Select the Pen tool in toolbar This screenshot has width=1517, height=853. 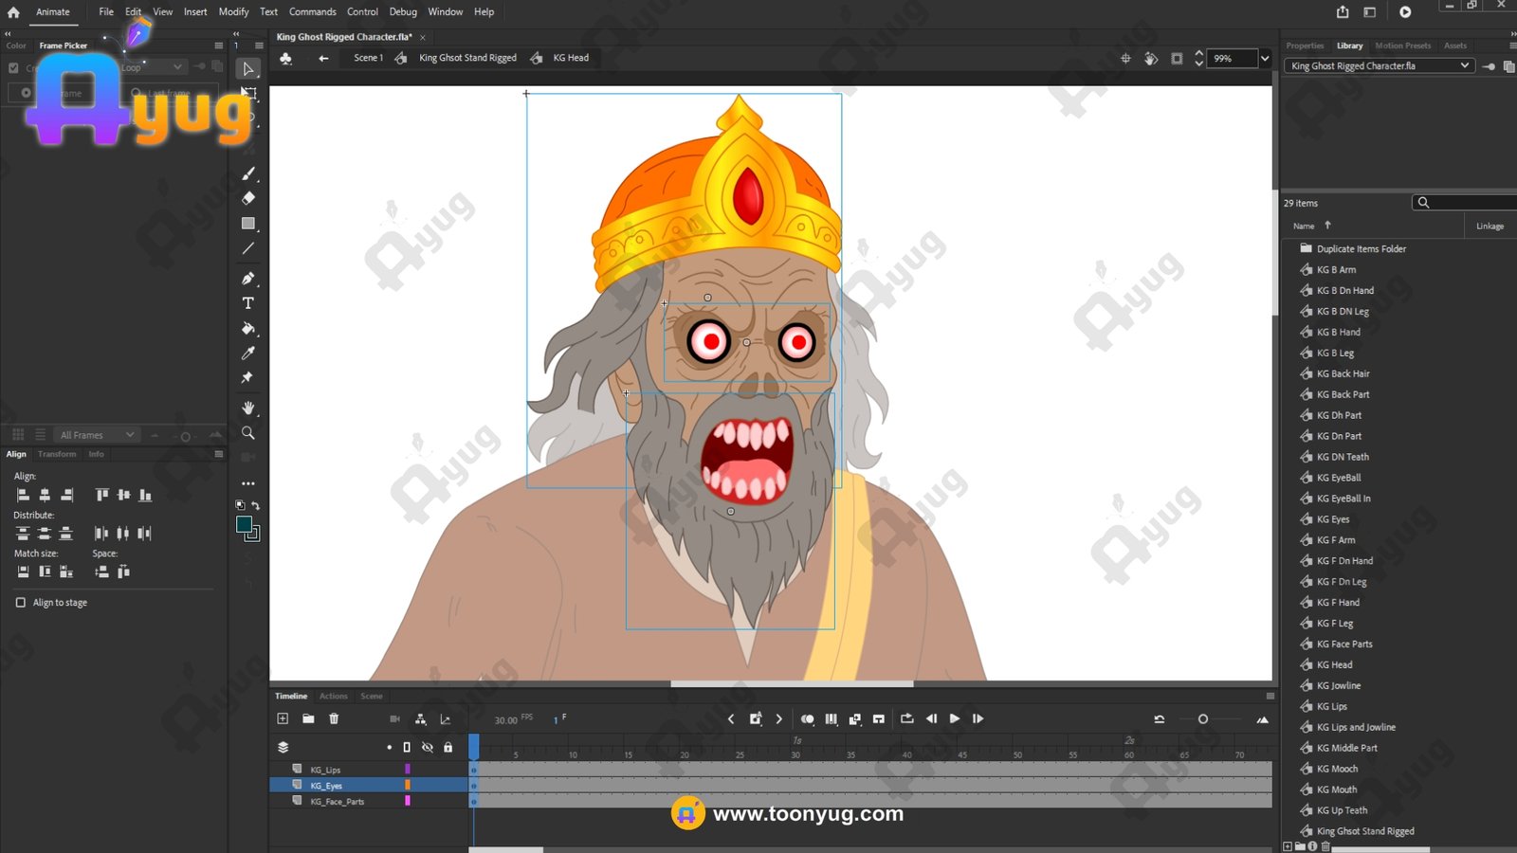[248, 279]
